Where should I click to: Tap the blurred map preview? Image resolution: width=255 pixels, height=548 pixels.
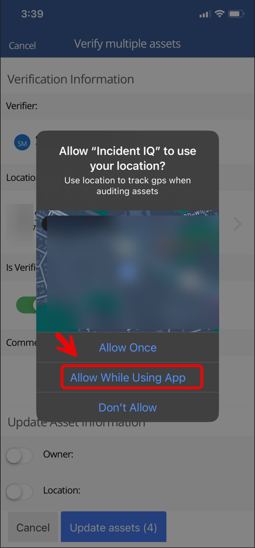point(127,271)
